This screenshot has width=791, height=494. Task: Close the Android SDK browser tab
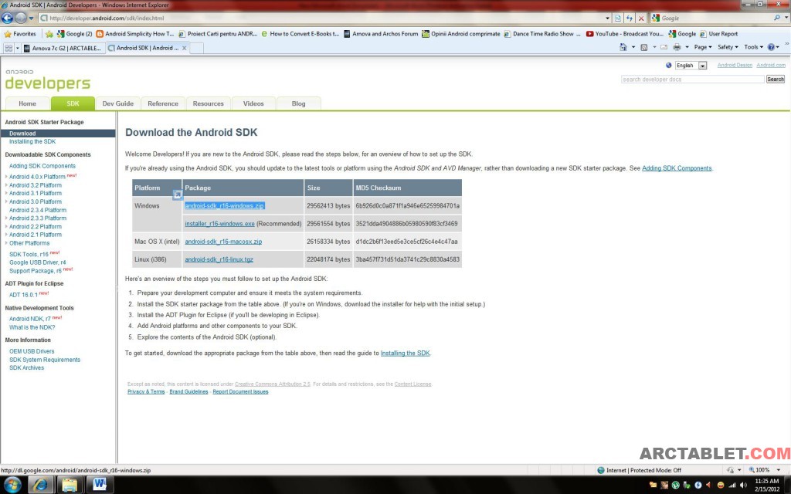(x=184, y=48)
